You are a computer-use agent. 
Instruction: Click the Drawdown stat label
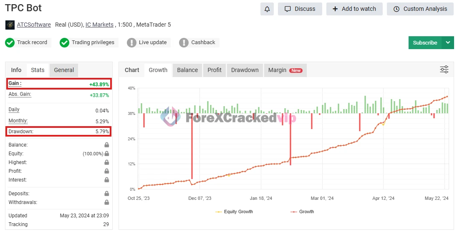(x=21, y=132)
